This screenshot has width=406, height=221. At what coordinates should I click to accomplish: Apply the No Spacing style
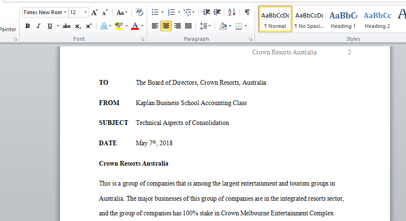pyautogui.click(x=309, y=19)
